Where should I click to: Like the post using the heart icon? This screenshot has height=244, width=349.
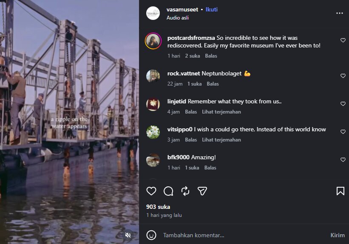(151, 191)
